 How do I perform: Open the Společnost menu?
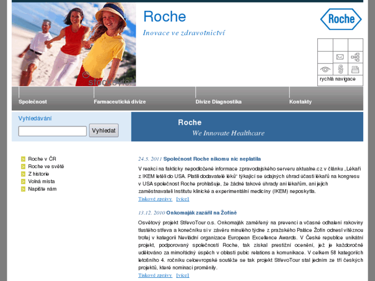pos(32,102)
